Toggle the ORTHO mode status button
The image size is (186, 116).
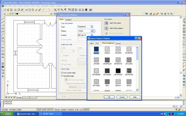pos(50,110)
